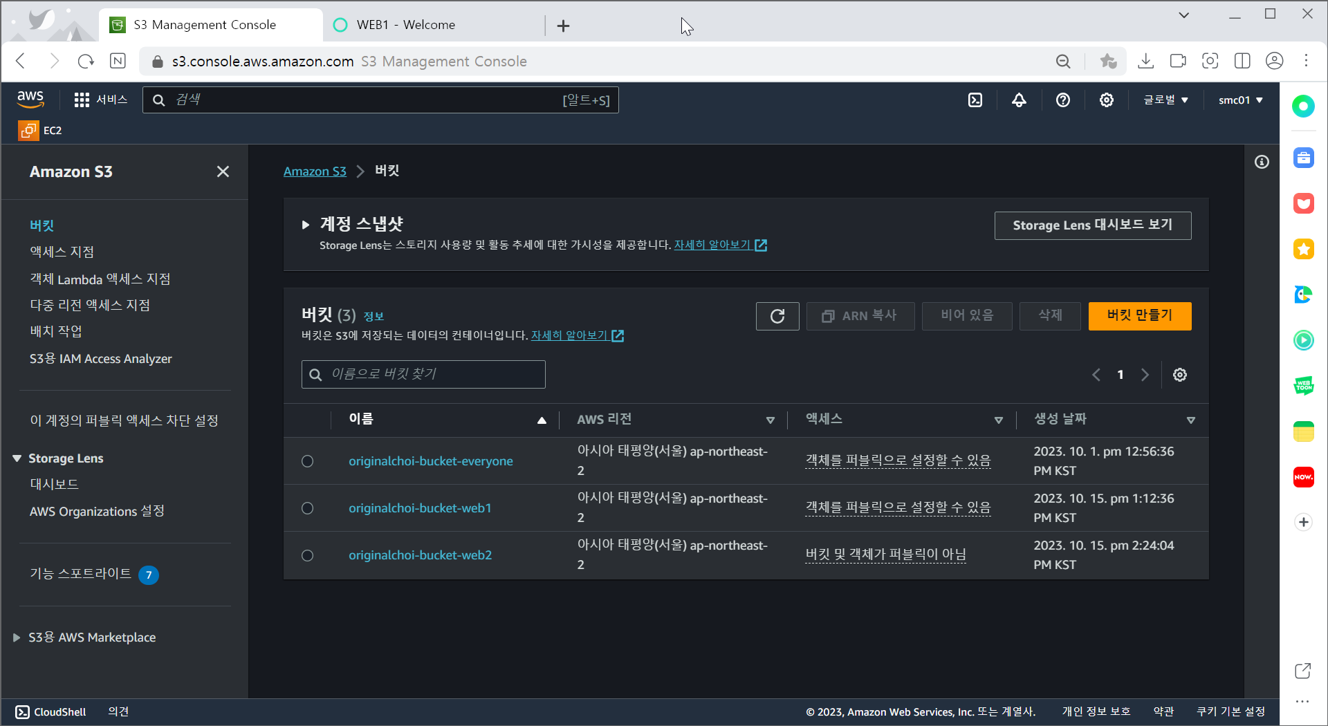The height and width of the screenshot is (726, 1328).
Task: Close the Amazon S3 side panel
Action: coord(223,171)
